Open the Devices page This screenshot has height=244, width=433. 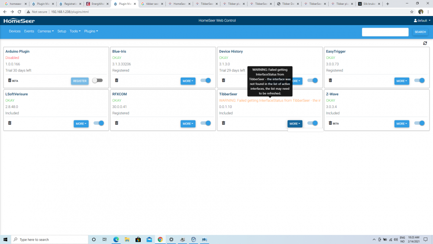coord(15,31)
